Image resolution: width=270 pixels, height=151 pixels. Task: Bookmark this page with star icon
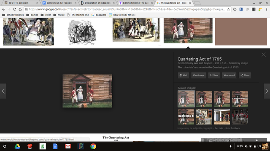tap(228, 9)
